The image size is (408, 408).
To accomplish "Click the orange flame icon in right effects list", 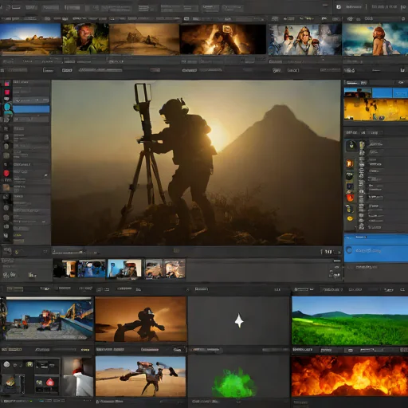I will [350, 163].
